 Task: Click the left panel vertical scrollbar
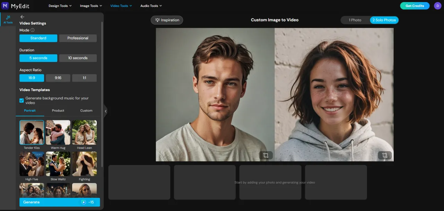[x=102, y=94]
